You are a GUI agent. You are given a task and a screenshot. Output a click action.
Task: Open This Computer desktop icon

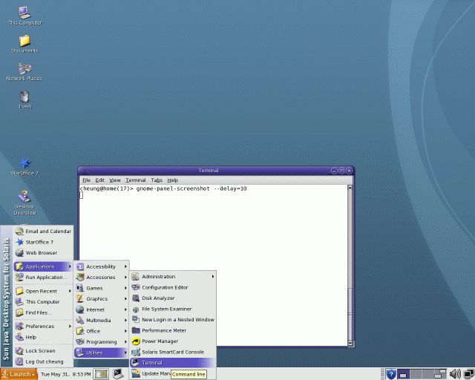tap(24, 16)
